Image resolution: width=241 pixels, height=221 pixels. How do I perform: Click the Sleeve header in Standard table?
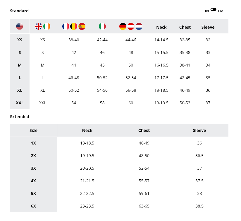click(x=208, y=27)
